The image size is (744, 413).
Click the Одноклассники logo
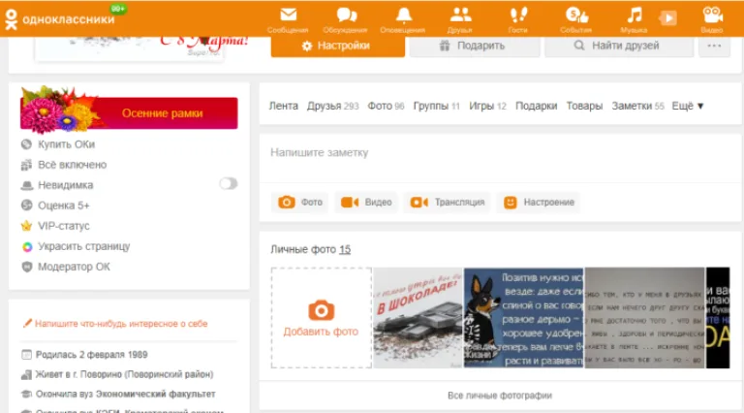(59, 19)
